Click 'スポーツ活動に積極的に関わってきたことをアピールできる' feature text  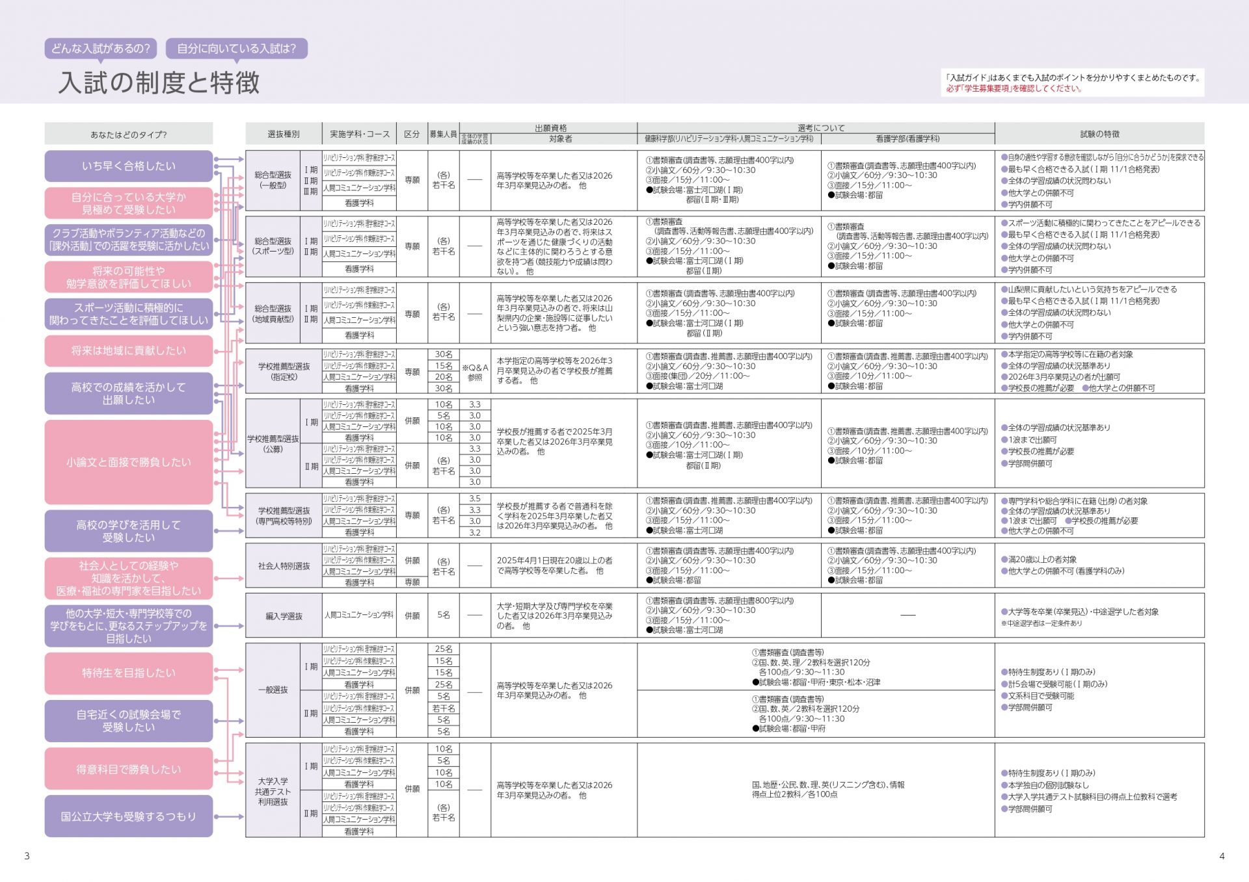pyautogui.click(x=1100, y=223)
